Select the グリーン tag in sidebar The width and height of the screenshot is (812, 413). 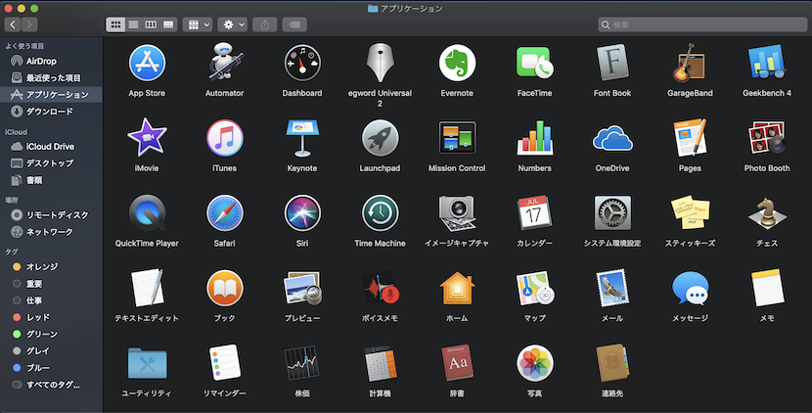click(x=51, y=335)
